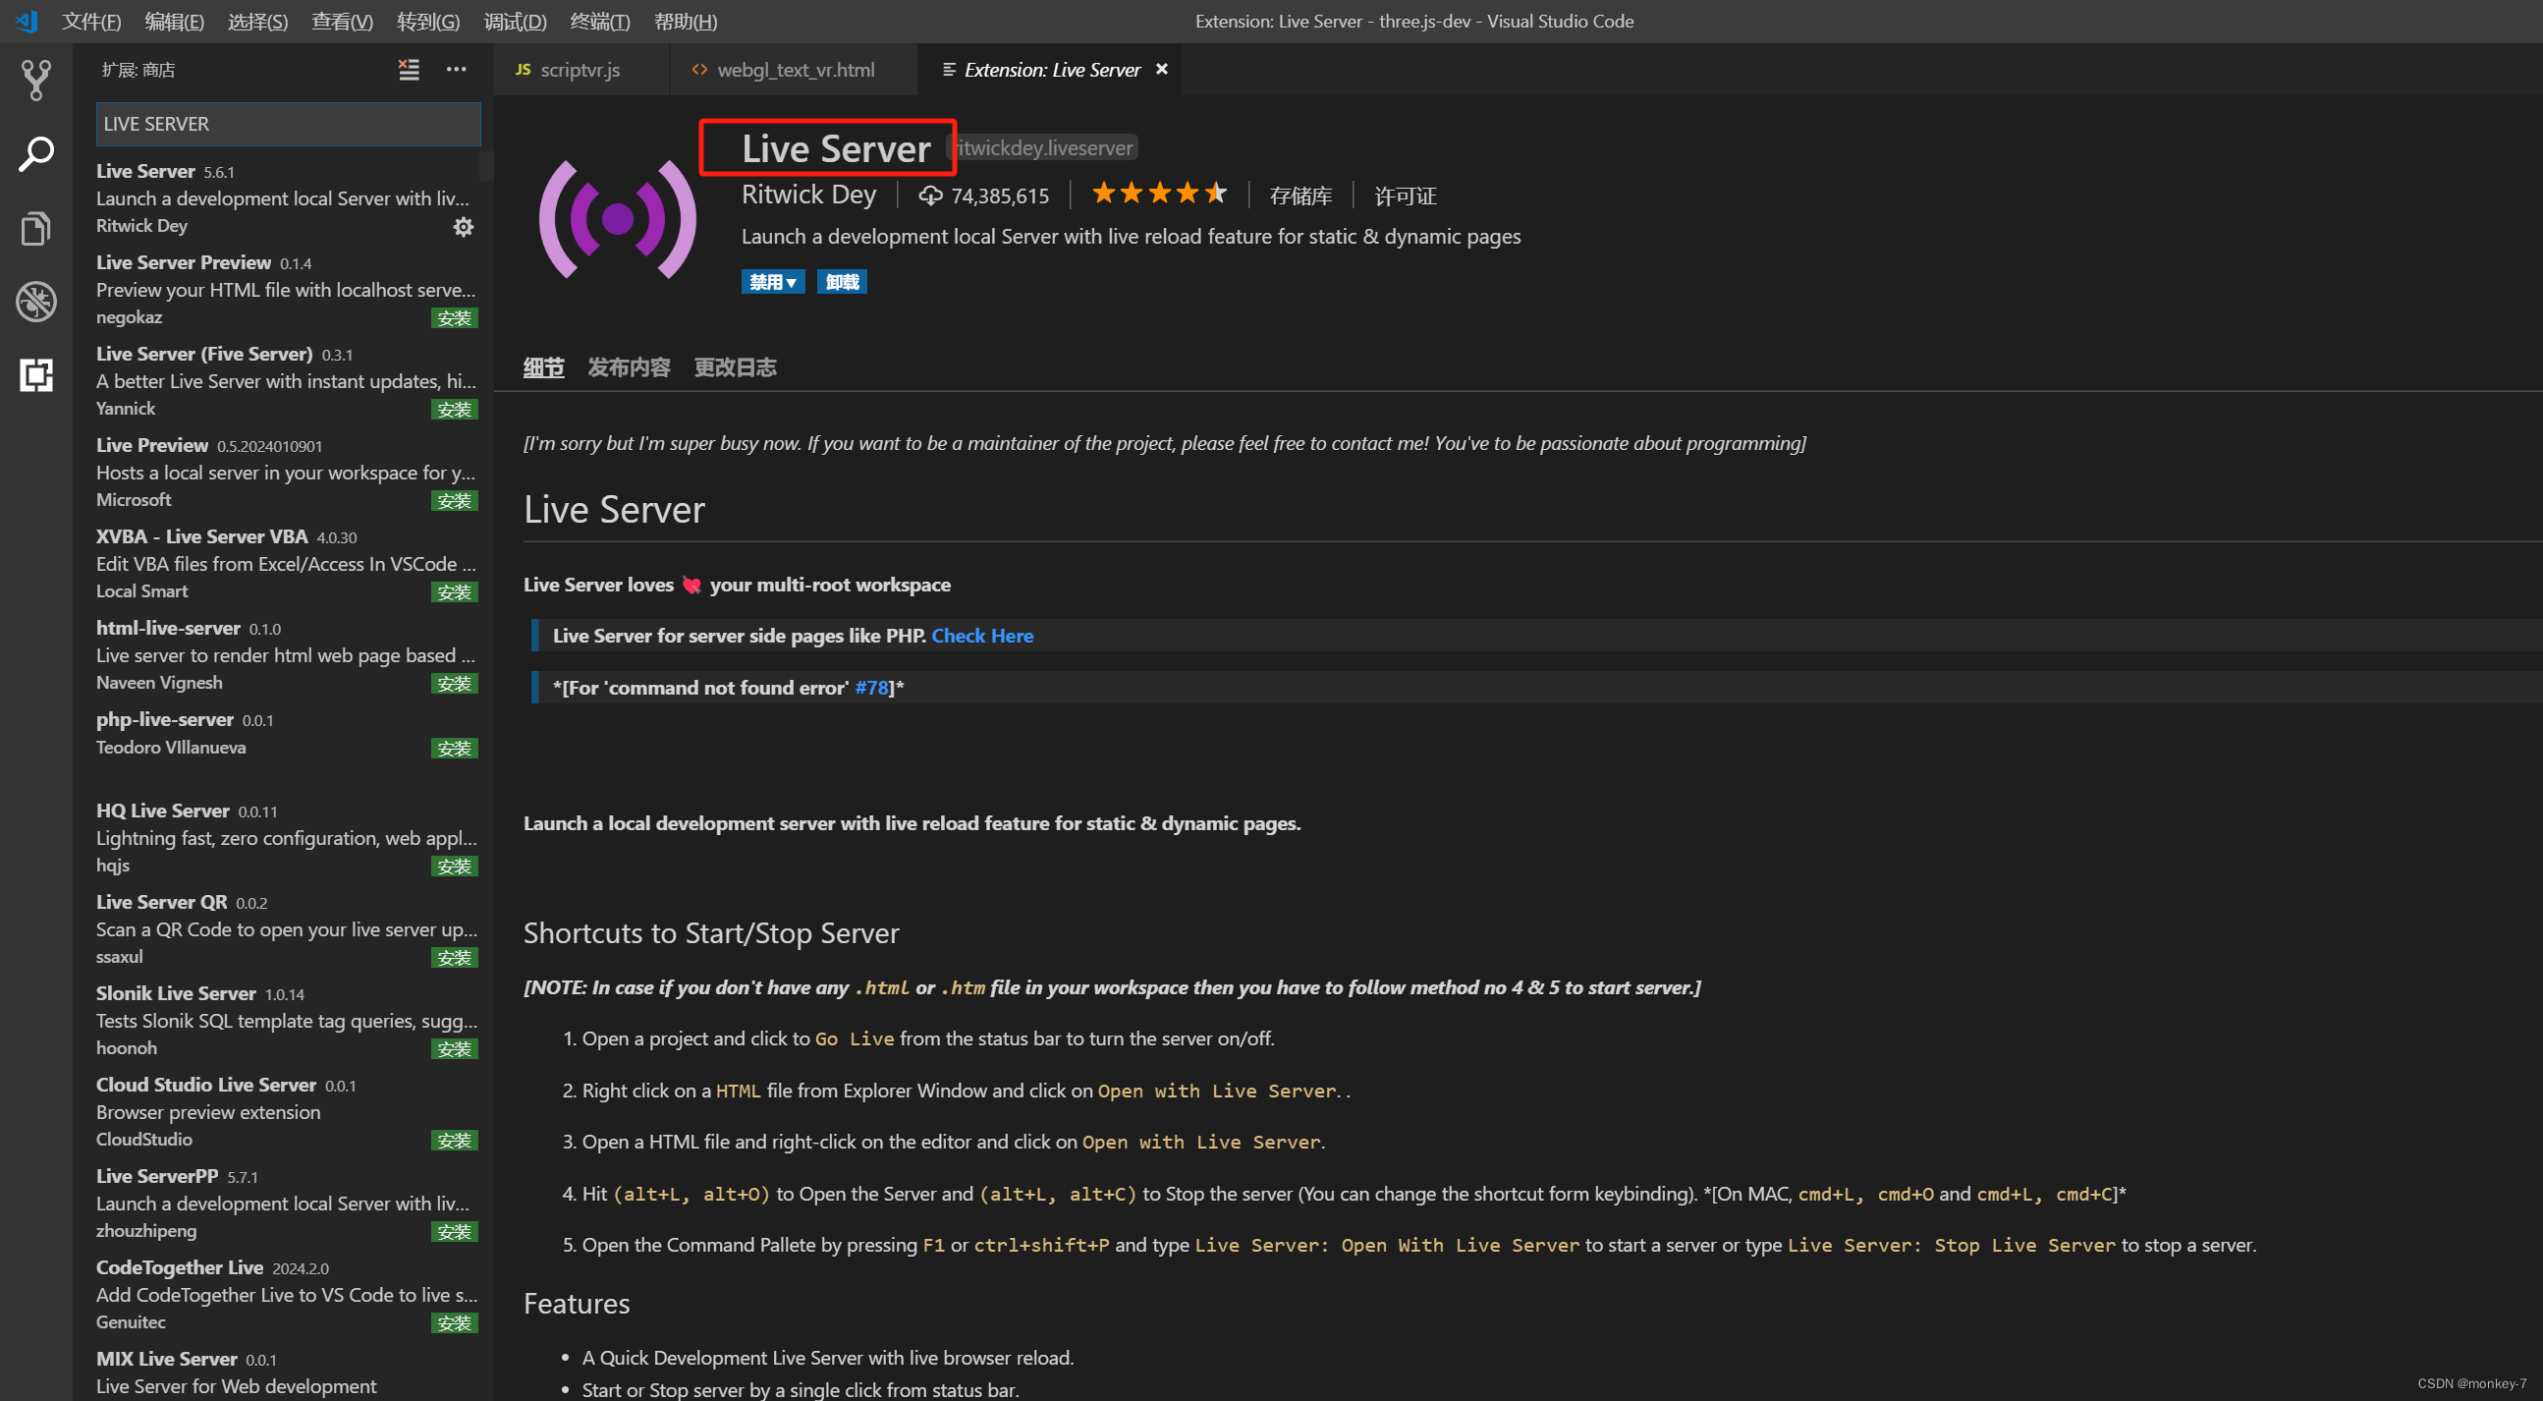Click the Live Server star rating
Viewport: 2543px width, 1401px height.
(1159, 195)
